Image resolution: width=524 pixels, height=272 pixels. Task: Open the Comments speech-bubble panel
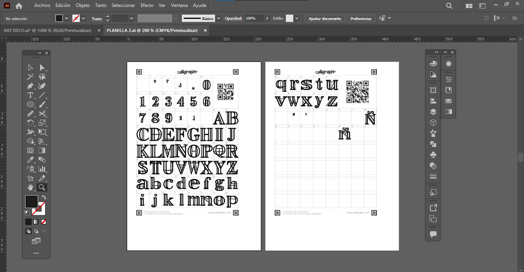(x=433, y=234)
